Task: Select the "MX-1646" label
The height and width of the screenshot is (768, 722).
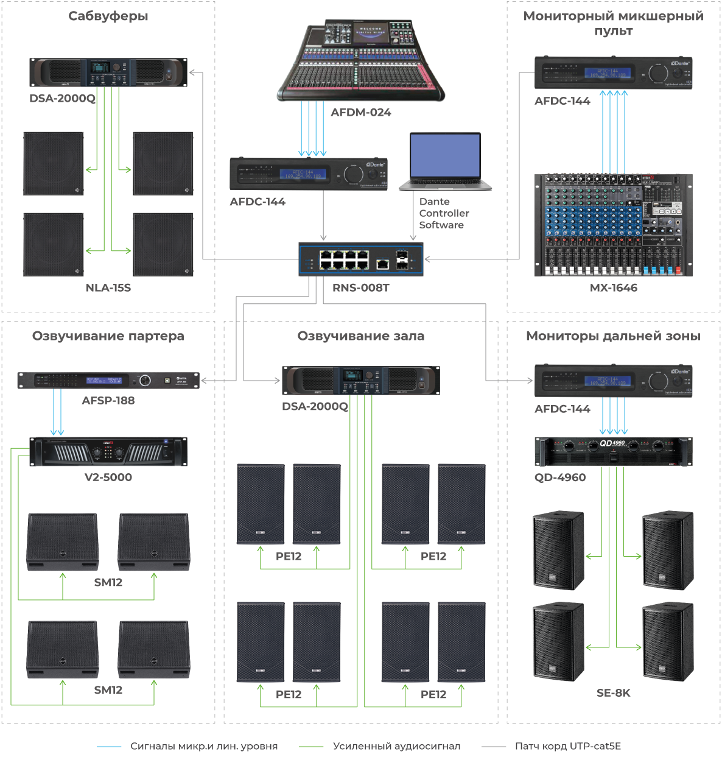Action: tap(614, 287)
